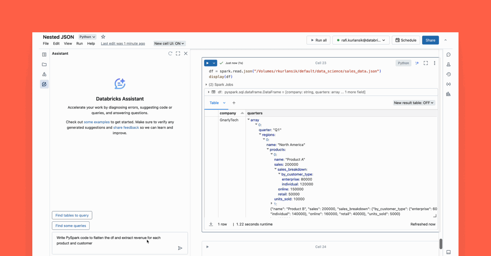491x256 pixels.
Task: Refresh the Assistant panel
Action: click(x=170, y=53)
